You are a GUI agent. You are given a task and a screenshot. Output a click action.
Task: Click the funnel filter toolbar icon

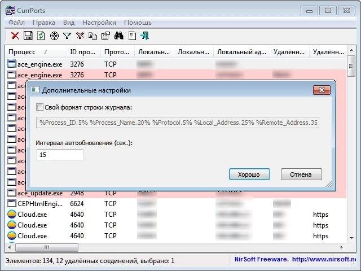click(67, 36)
